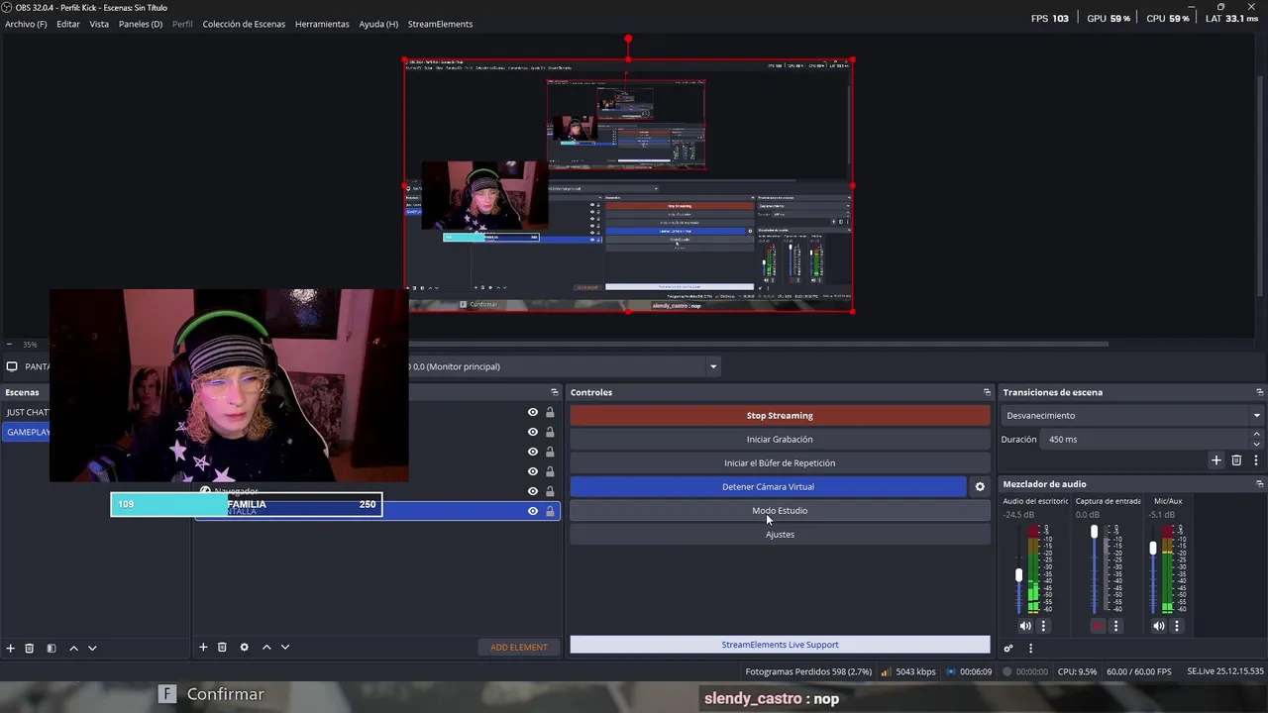Move selected scene down
The width and height of the screenshot is (1268, 713).
92,648
